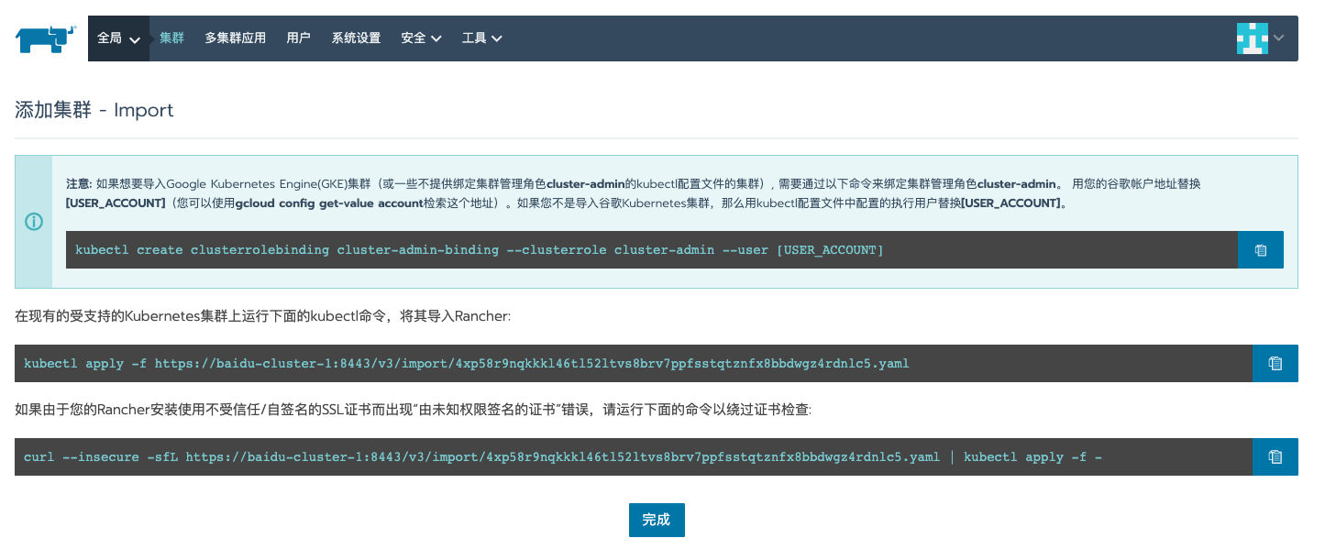Viewport: 1325px width, 560px height.
Task: Click the info circle icon in notice
Action: [34, 222]
